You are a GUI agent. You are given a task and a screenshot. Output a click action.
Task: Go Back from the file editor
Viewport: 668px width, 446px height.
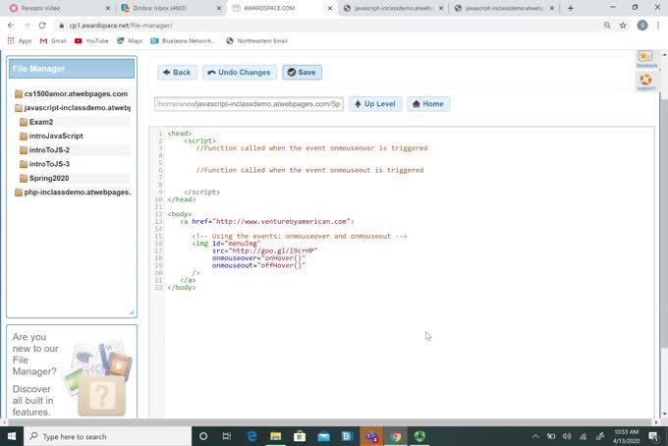[177, 73]
